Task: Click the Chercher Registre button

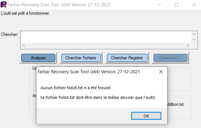Action: point(127,58)
